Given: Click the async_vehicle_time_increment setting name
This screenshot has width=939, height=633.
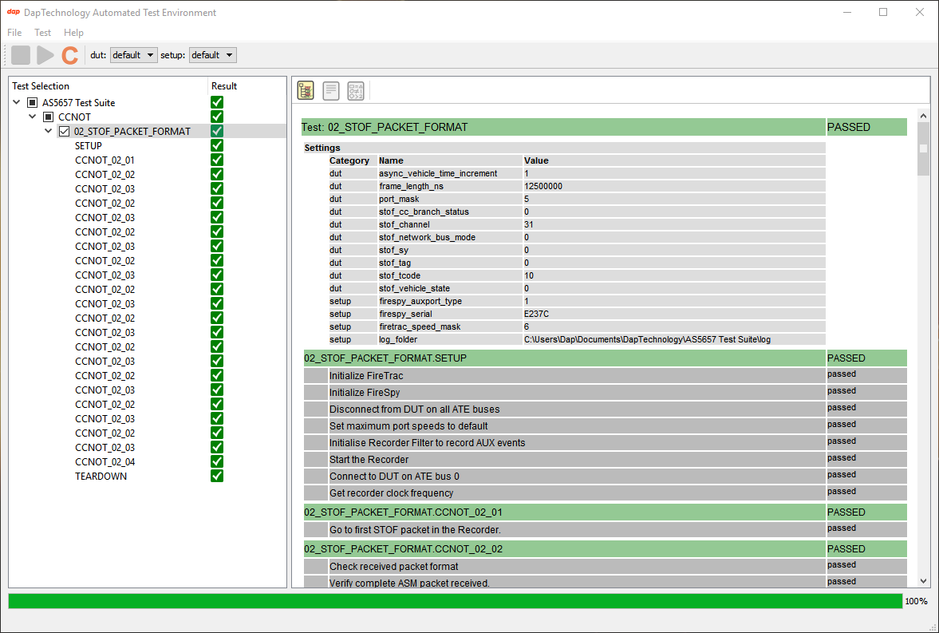Looking at the screenshot, I should pyautogui.click(x=438, y=173).
